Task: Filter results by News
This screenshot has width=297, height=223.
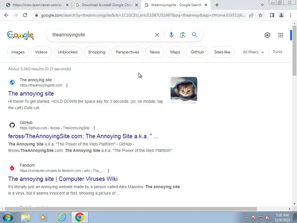Action: point(155,52)
